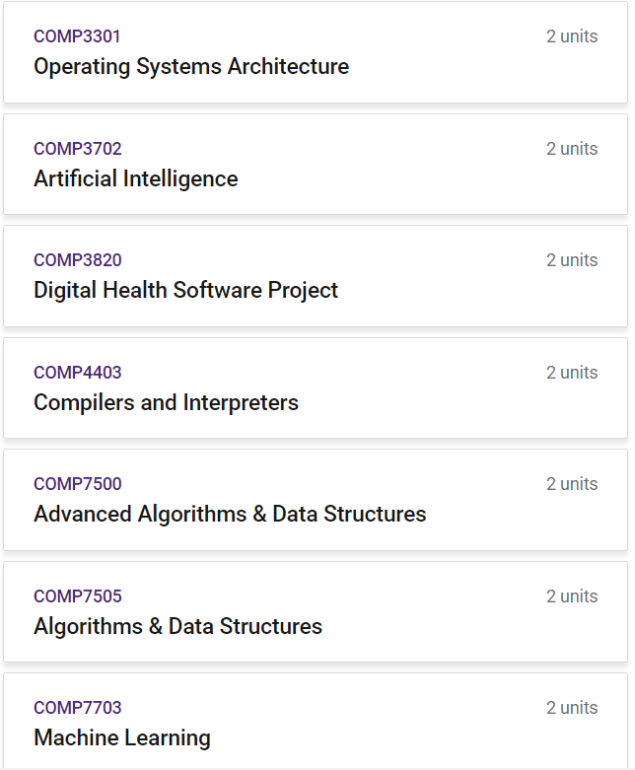Open the COMP7703 course code link

78,708
